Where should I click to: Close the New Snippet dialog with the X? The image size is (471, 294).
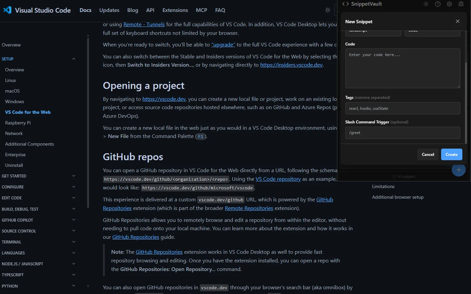pyautogui.click(x=457, y=21)
